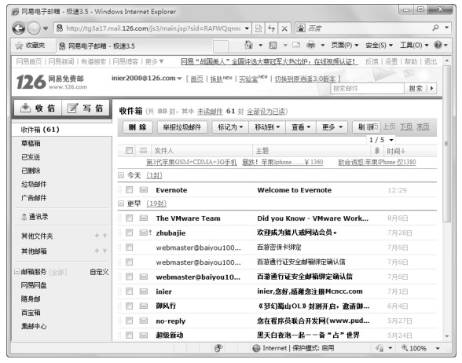Click the Print icon in command bar
This screenshot has height=363, width=462.
click(310, 45)
